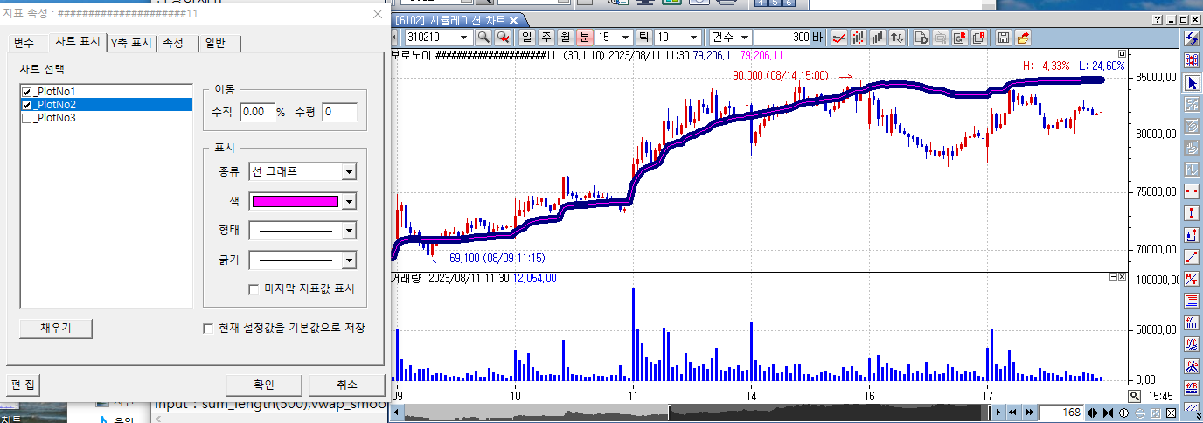Open the 형태 line style dropdown
The width and height of the screenshot is (1203, 423).
point(349,231)
